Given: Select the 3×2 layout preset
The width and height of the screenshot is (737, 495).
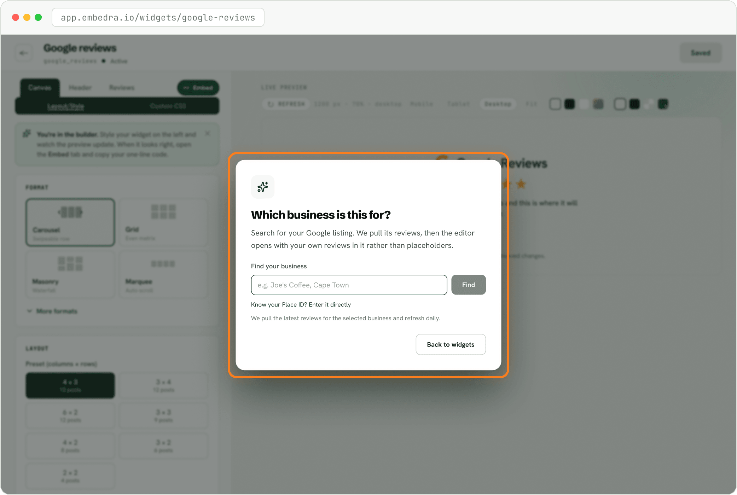Looking at the screenshot, I should click(x=163, y=446).
